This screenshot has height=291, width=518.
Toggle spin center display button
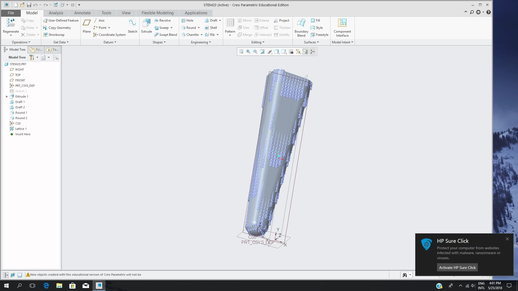click(313, 52)
